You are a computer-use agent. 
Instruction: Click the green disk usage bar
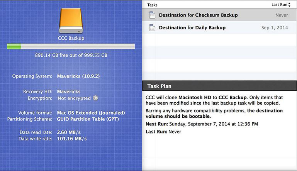click(14, 47)
